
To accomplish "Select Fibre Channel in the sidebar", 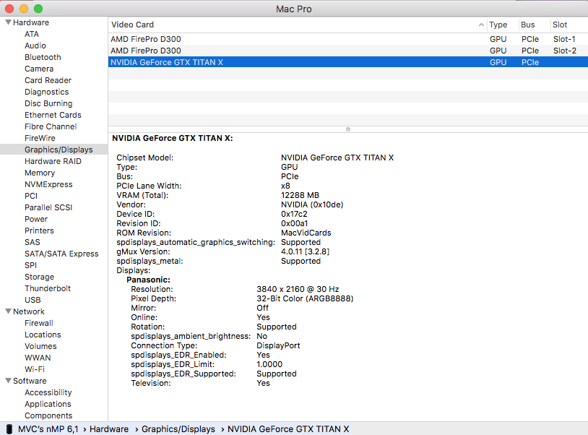I will [x=51, y=126].
